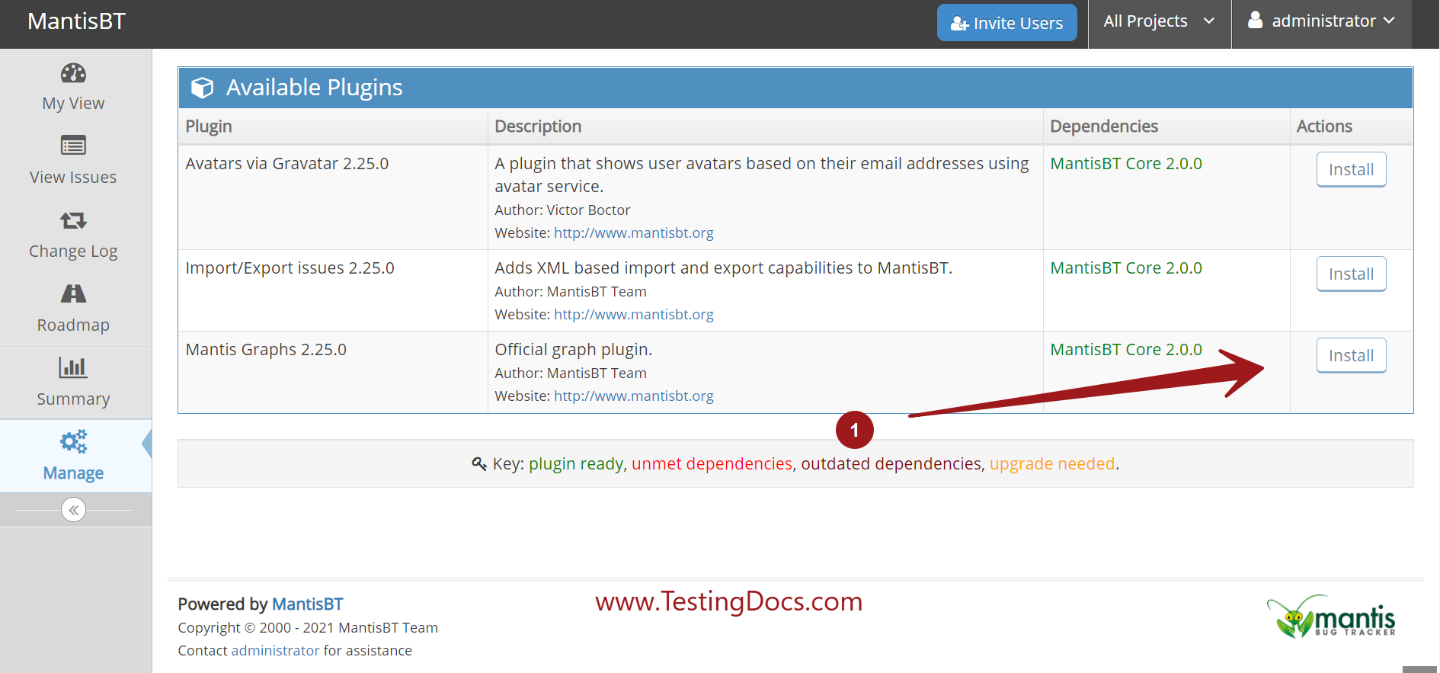Viewport: 1440px width, 673px height.
Task: Open website link for Gravatar plugin
Action: click(633, 232)
